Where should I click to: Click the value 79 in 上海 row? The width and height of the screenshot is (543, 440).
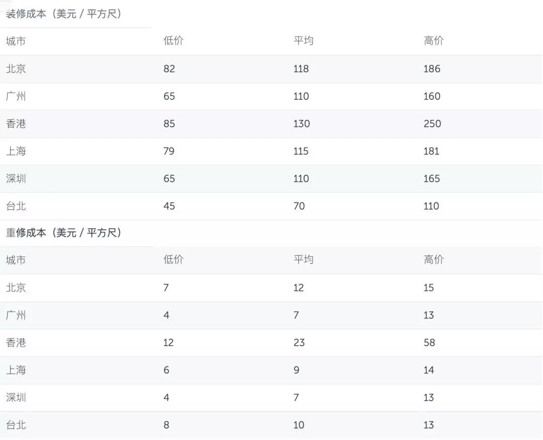169,151
